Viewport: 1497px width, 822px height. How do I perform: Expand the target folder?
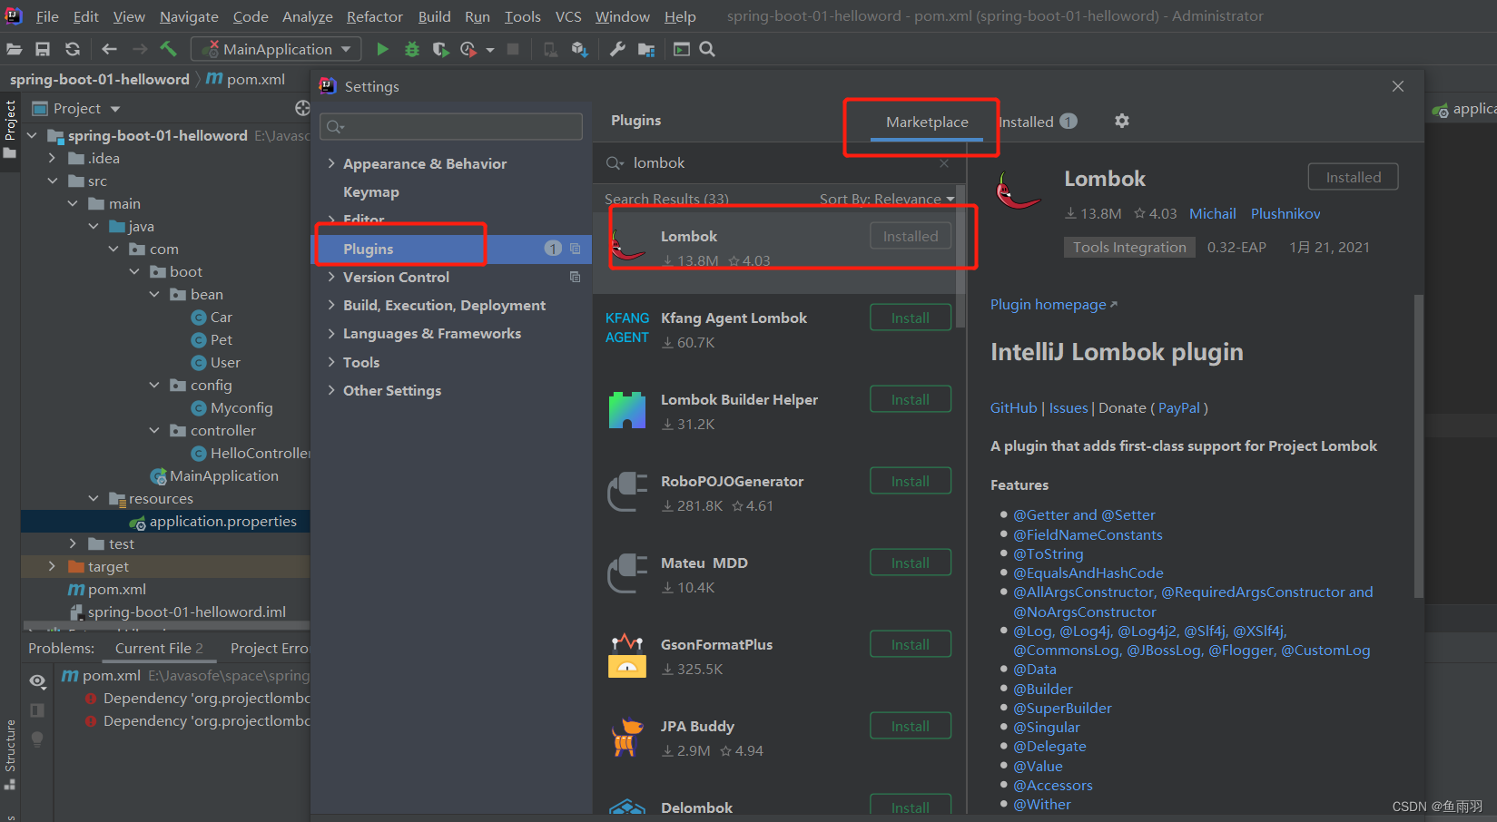53,566
